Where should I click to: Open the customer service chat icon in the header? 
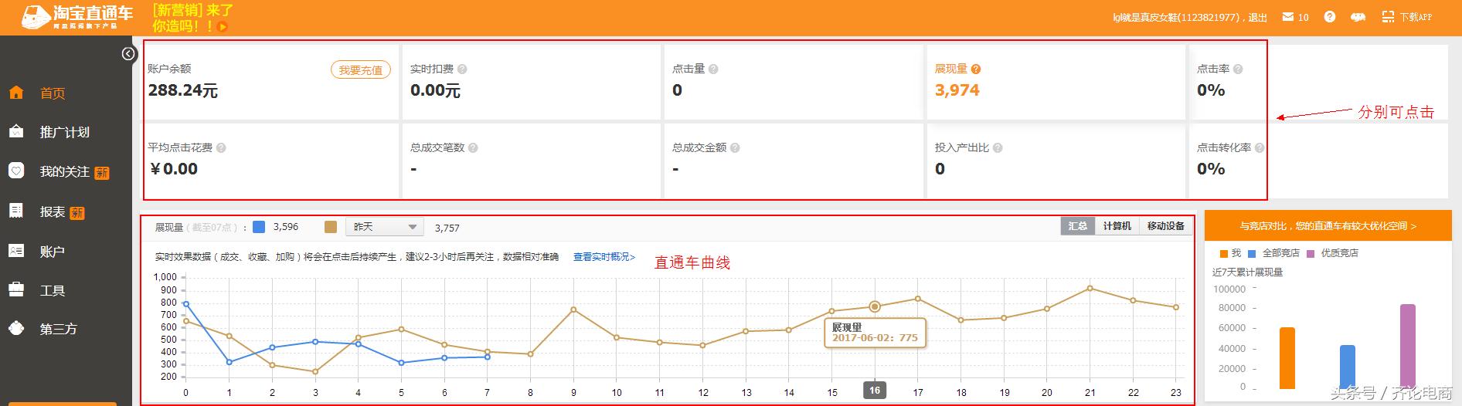[1358, 17]
